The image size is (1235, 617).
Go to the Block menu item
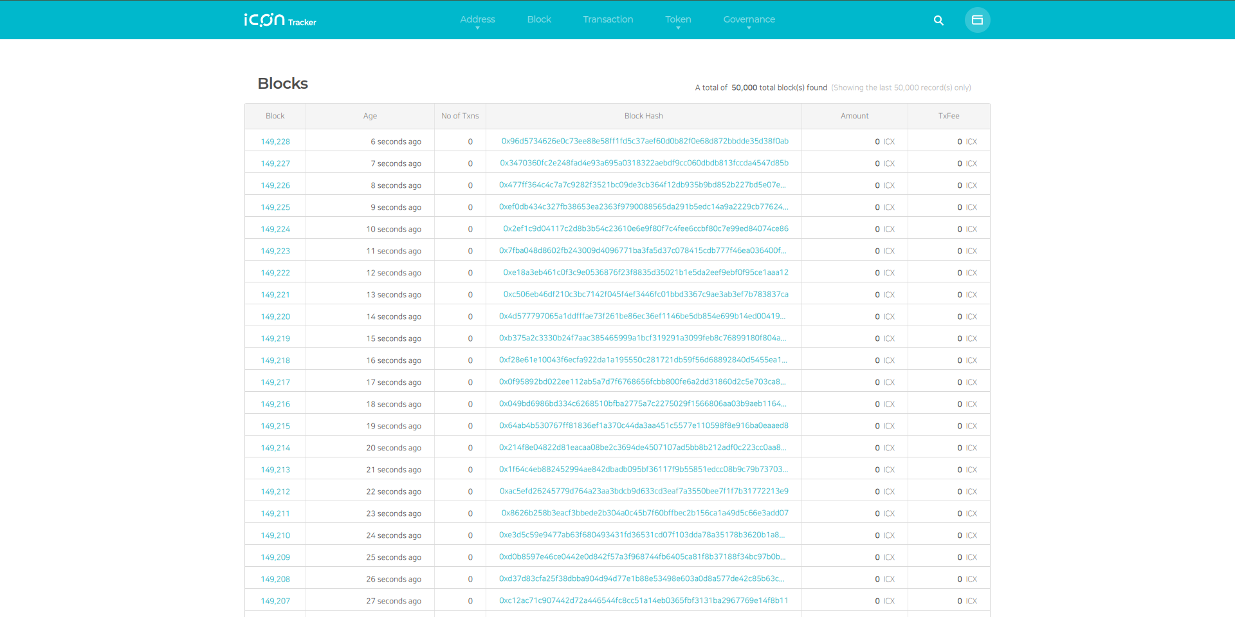(x=539, y=19)
